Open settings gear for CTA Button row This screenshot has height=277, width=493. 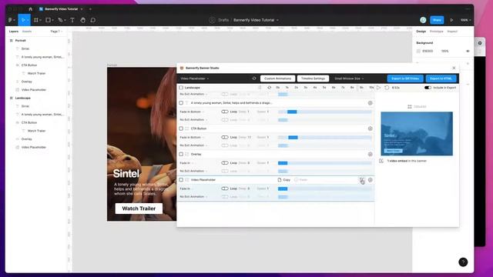point(370,128)
